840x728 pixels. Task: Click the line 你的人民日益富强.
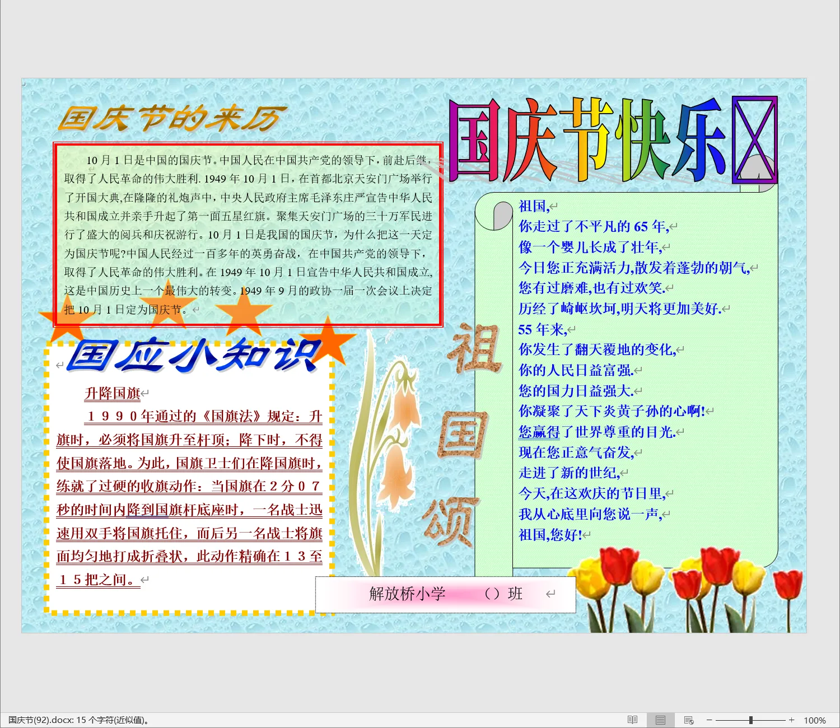[576, 370]
